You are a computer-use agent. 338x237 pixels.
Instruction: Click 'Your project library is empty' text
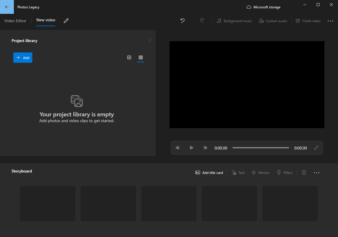pyautogui.click(x=77, y=114)
